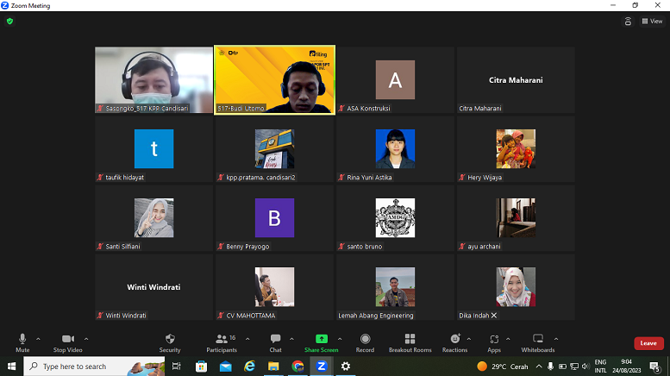Image resolution: width=670 pixels, height=376 pixels.
Task: Click the green encryption shield icon
Action: [x=9, y=21]
